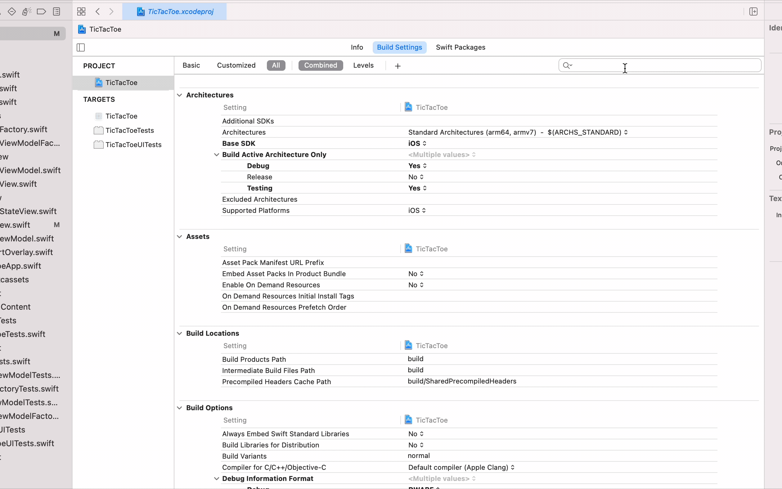The image size is (782, 489).
Task: Collapse the Debug Information Format row
Action: pyautogui.click(x=216, y=479)
